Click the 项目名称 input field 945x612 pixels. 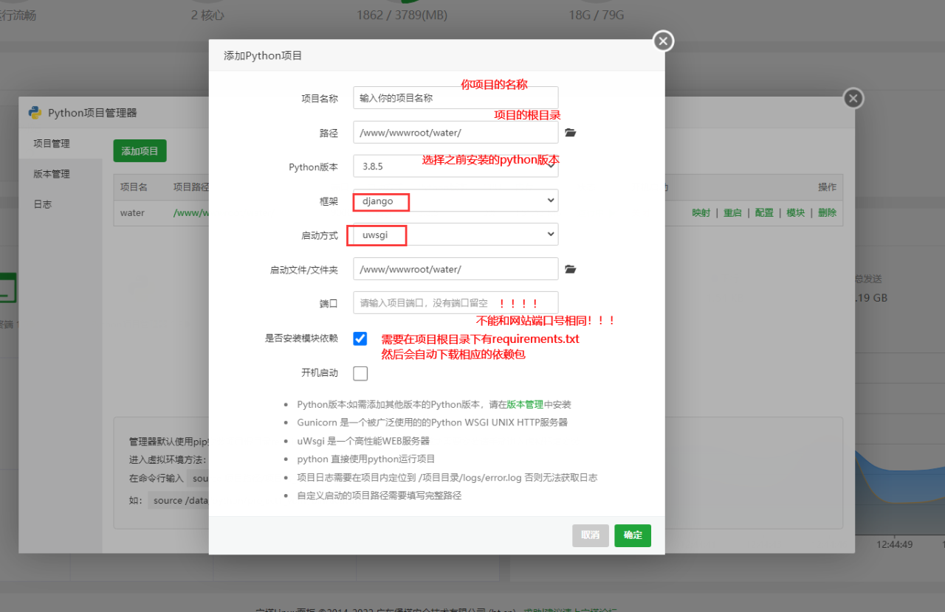click(456, 98)
